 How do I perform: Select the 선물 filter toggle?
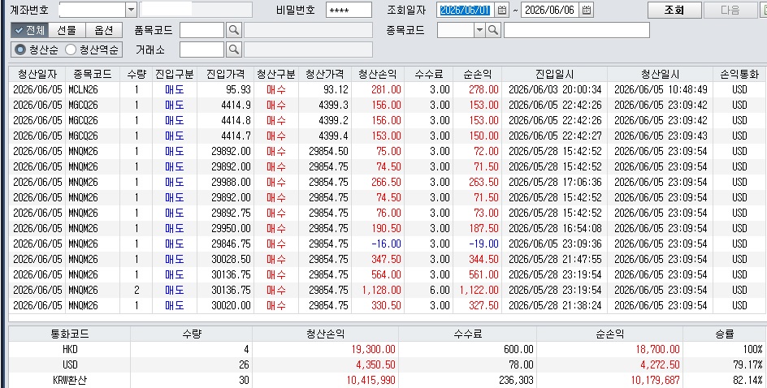(x=67, y=30)
